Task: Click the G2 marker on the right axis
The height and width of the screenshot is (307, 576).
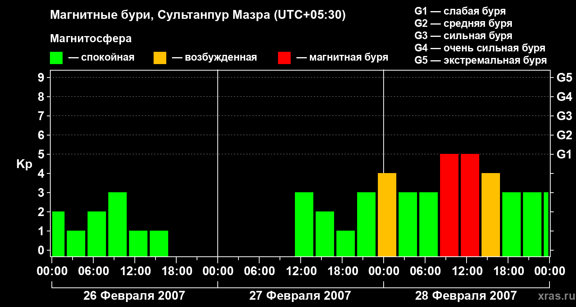Action: click(x=564, y=135)
